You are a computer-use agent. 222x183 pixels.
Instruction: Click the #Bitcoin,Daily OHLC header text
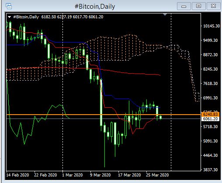click(x=58, y=17)
